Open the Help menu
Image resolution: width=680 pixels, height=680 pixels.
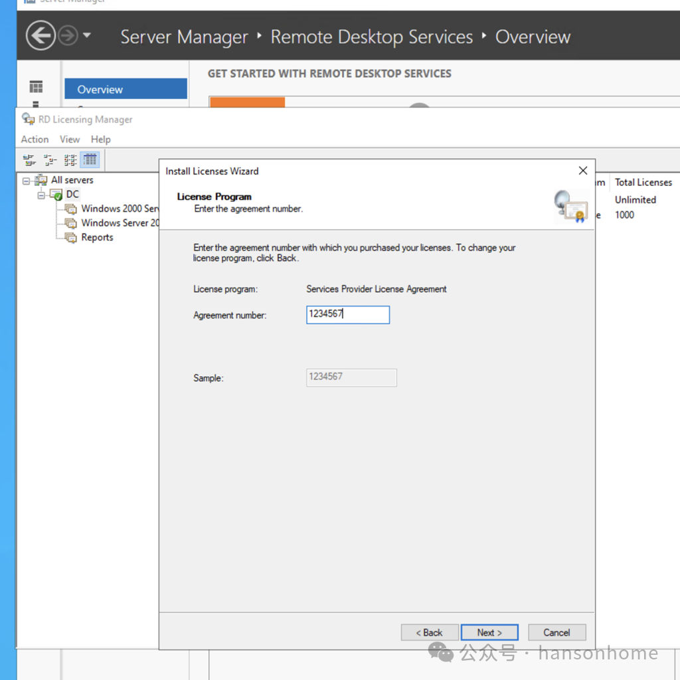coord(101,139)
